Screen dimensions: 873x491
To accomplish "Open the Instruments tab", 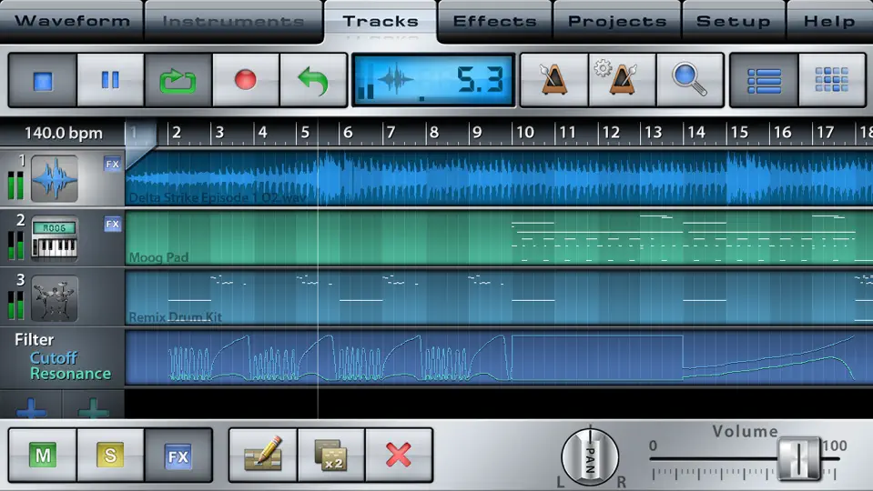I will (x=233, y=21).
